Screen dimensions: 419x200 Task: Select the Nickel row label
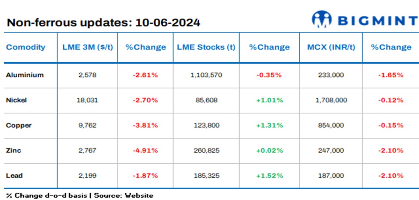17,100
